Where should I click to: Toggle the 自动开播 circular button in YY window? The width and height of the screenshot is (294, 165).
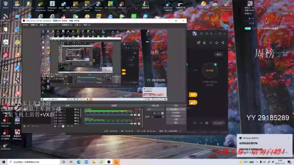(x=209, y=70)
